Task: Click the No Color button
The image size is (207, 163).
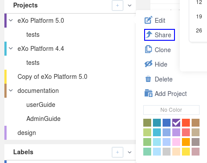Action: tap(171, 110)
